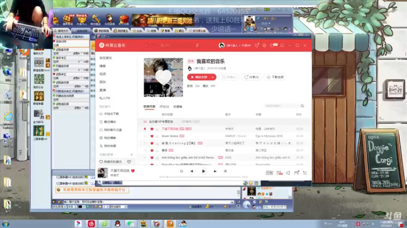
Task: Click the user avatar in NetEase header
Action: [221, 46]
